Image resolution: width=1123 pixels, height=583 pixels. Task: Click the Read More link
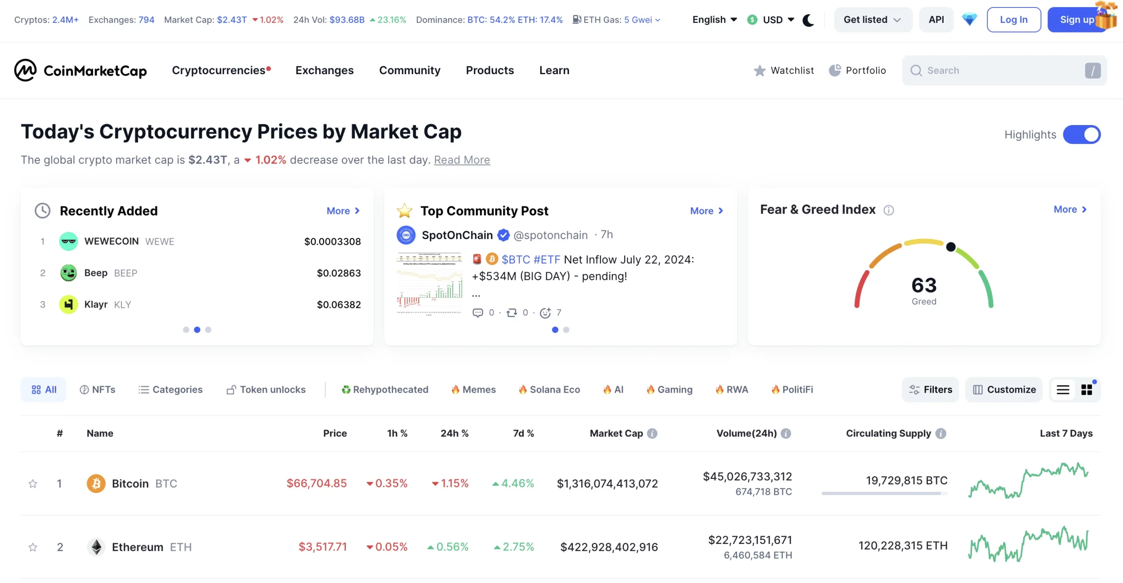[x=462, y=160]
